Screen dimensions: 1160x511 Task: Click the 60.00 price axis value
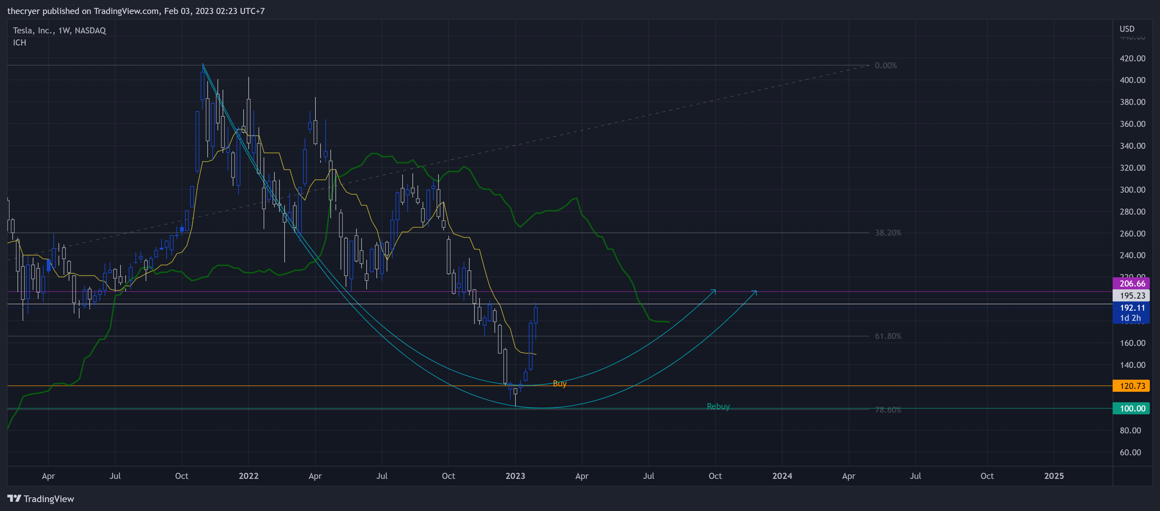(x=1130, y=452)
